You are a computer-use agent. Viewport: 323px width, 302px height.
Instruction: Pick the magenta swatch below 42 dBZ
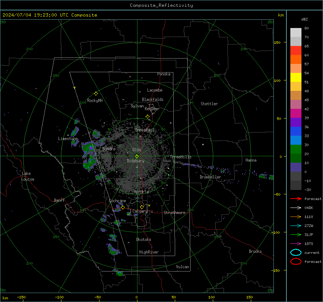[296, 113]
